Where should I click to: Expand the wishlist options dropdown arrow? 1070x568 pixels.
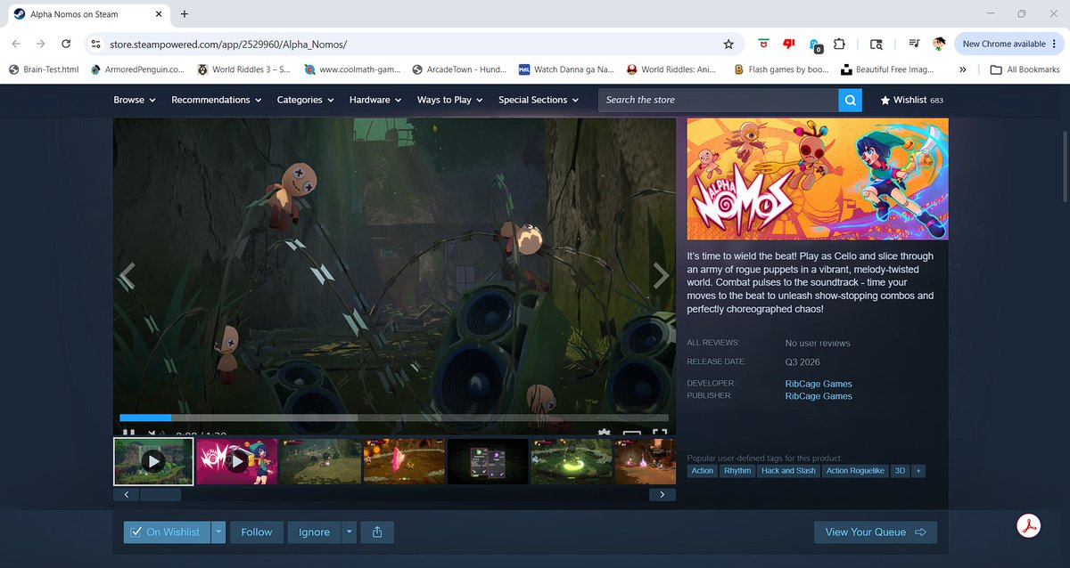click(218, 532)
